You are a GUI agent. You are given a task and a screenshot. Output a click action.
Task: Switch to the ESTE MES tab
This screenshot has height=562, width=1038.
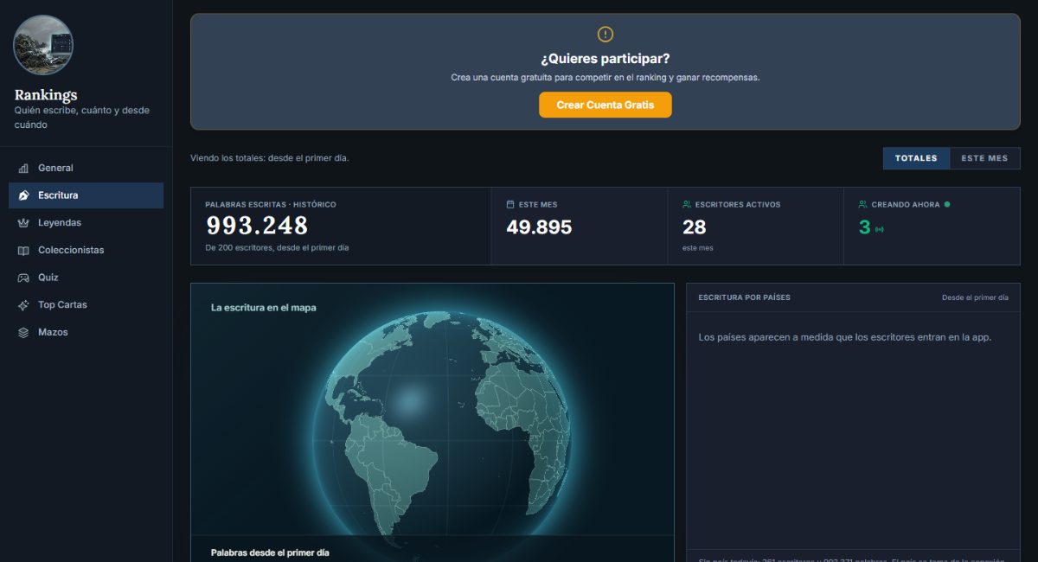click(x=984, y=158)
